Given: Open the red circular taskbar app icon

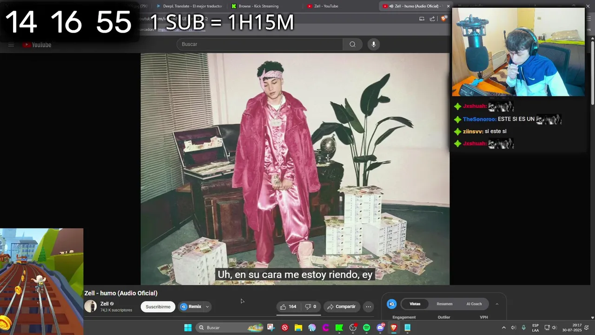Looking at the screenshot, I should coord(285,328).
